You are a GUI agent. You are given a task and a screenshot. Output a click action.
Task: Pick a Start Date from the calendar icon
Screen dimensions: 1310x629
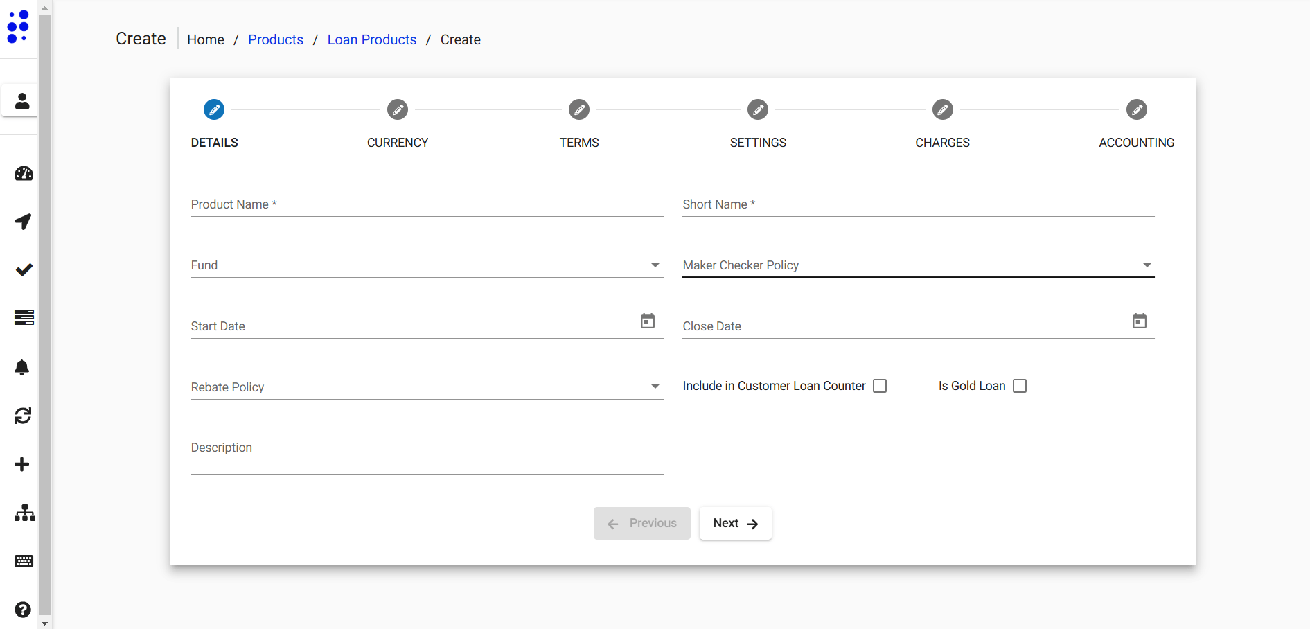pyautogui.click(x=648, y=321)
